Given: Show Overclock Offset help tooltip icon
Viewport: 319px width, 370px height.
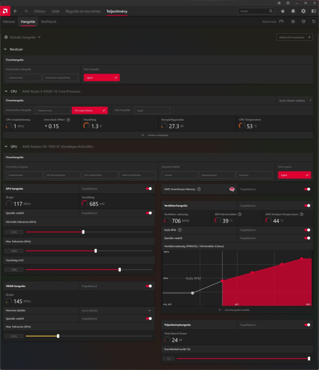Looking at the screenshot, I should click(x=68, y=120).
